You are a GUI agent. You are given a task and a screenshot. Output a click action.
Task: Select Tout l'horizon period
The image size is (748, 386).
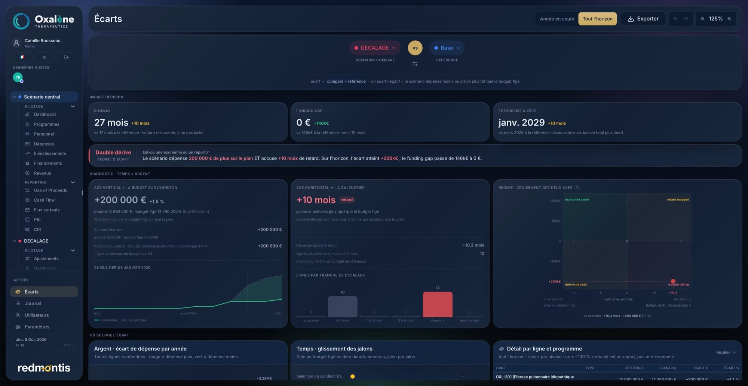[597, 19]
